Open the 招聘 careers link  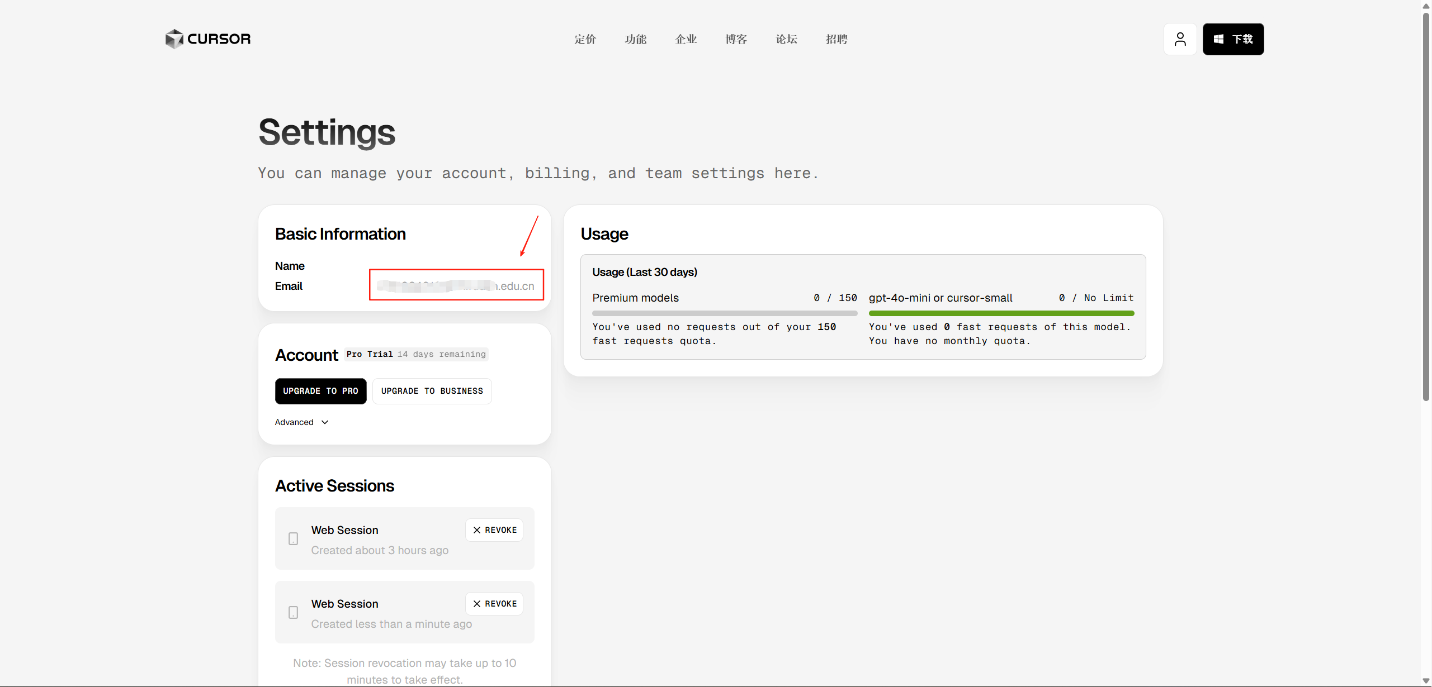click(836, 39)
